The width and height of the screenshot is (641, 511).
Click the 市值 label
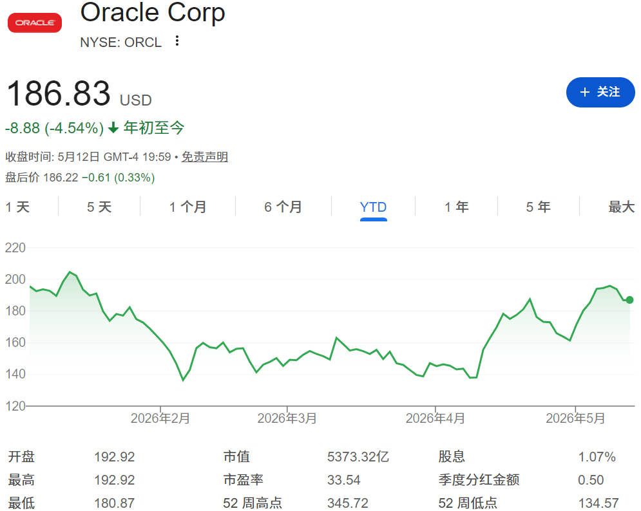pyautogui.click(x=236, y=457)
